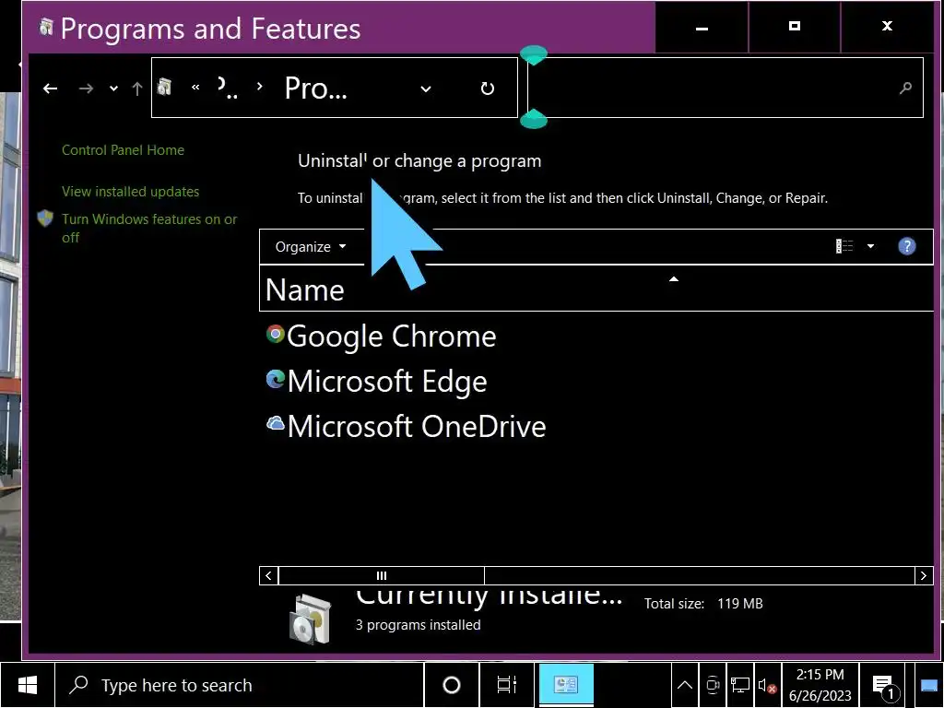Click the Meet Now tray icon
The image size is (944, 708).
point(713,685)
